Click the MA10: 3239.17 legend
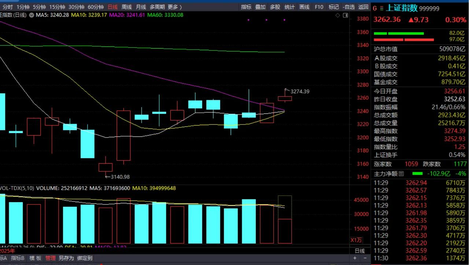This screenshot has width=469, height=265. click(x=89, y=15)
